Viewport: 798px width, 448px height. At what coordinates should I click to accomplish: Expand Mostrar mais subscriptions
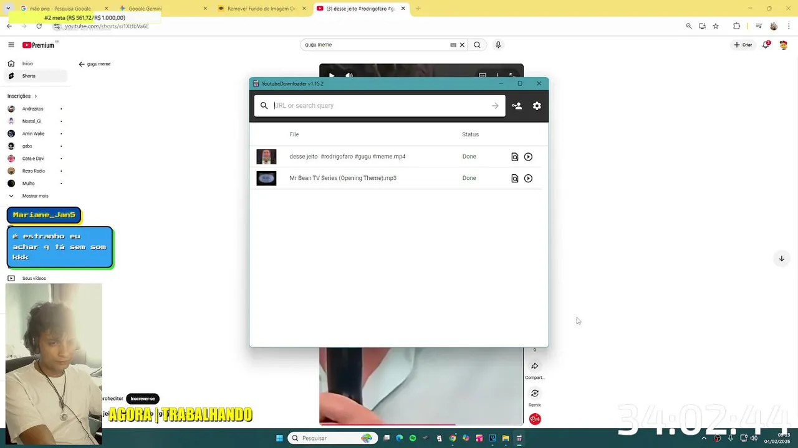click(x=36, y=196)
